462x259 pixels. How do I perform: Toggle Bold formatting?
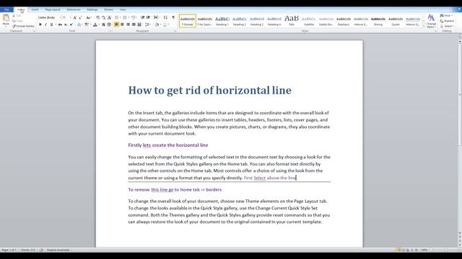tap(40, 24)
